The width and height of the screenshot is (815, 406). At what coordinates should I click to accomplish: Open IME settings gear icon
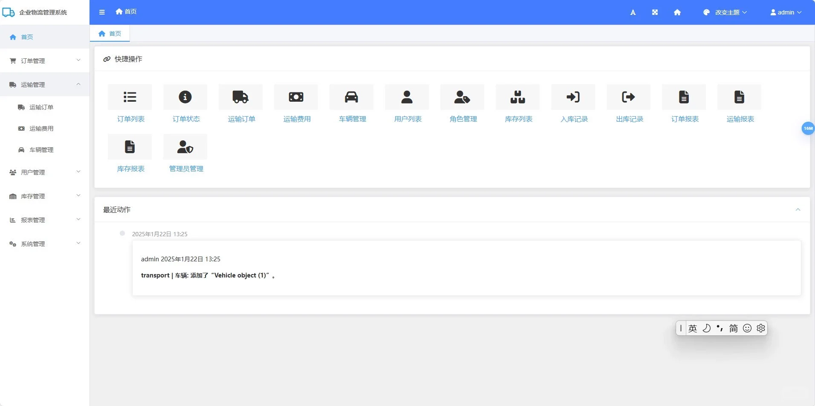[x=761, y=328]
